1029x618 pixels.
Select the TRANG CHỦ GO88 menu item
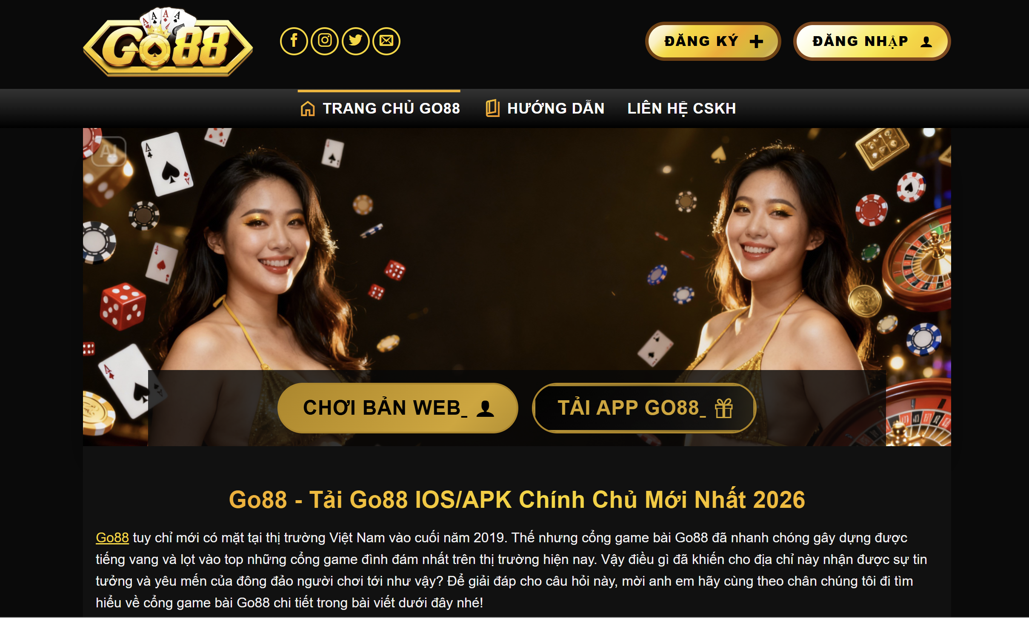click(379, 108)
